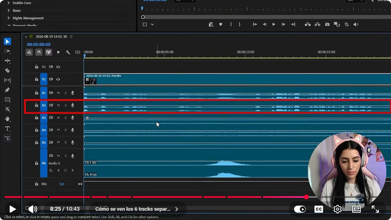Image resolution: width=391 pixels, height=220 pixels.
Task: Toggle snap in timeline magnet icon
Action: tap(39, 52)
